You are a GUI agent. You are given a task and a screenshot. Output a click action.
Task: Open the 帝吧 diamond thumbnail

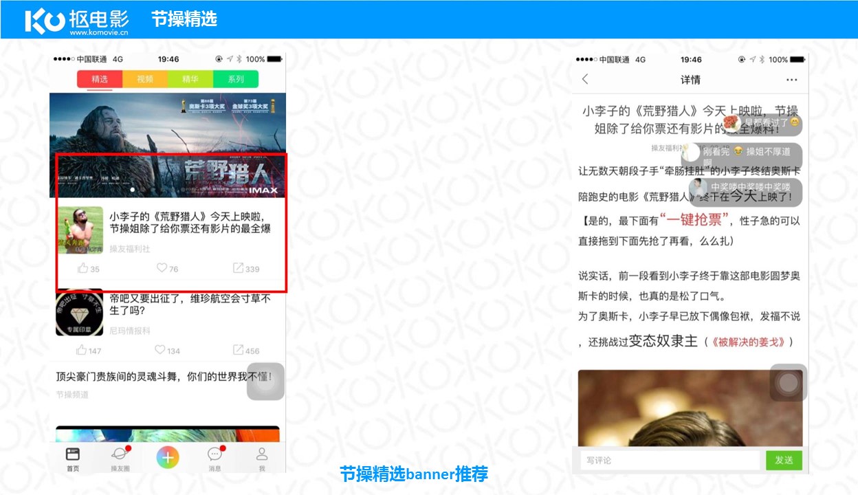click(x=80, y=313)
